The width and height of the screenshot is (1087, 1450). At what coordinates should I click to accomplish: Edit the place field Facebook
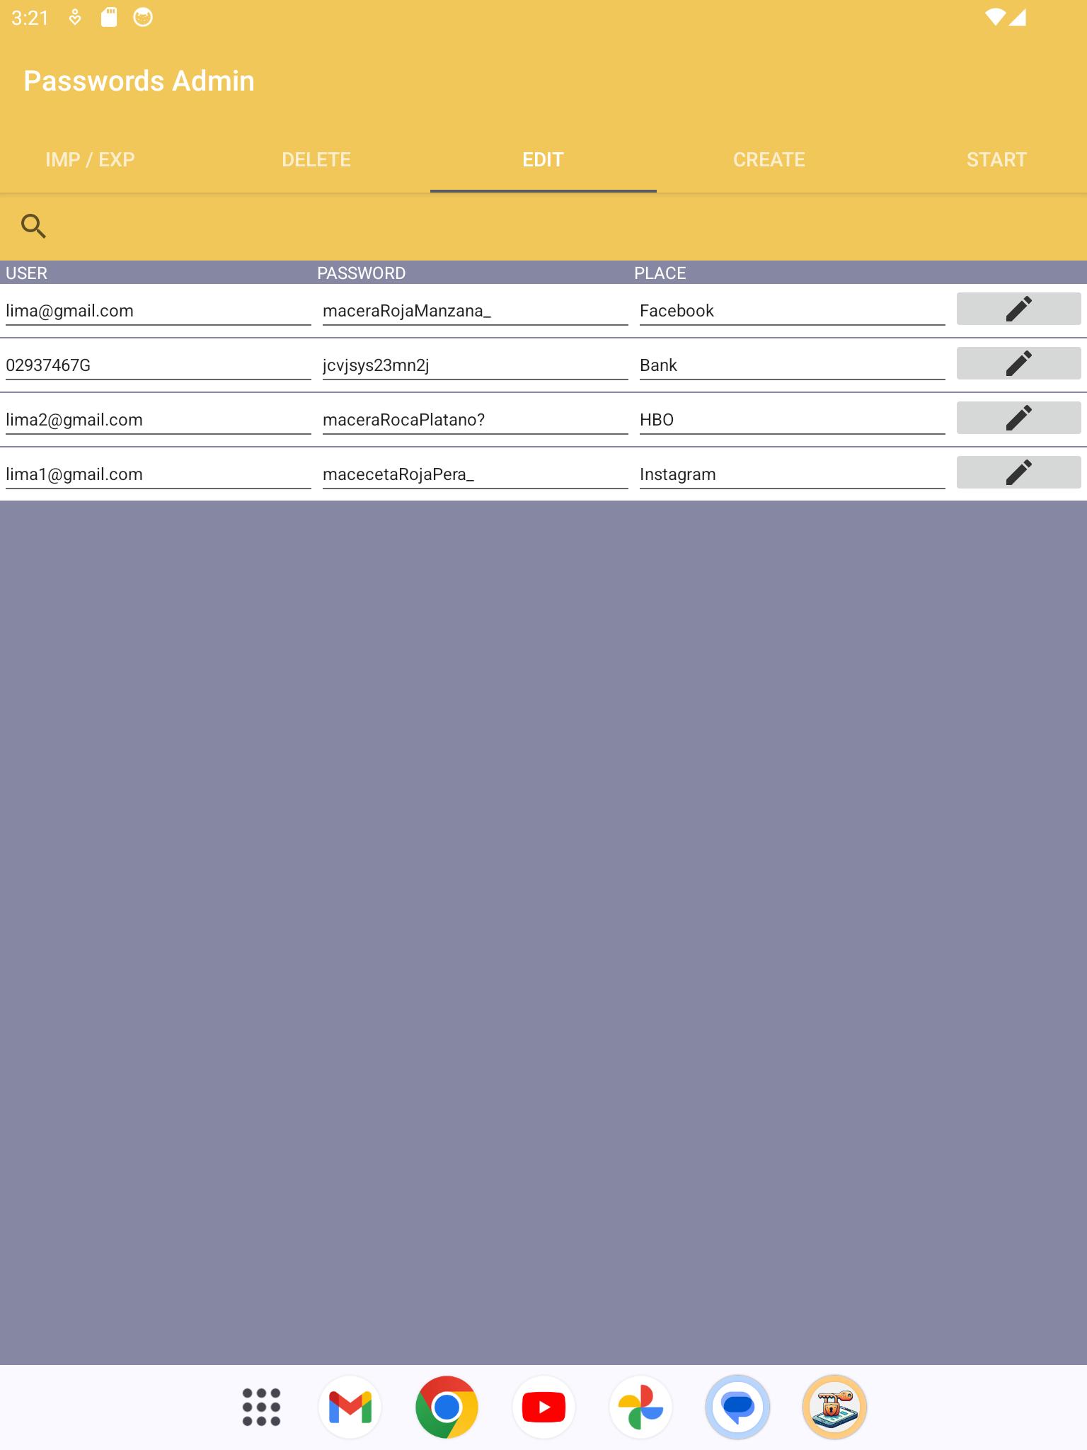pos(793,311)
